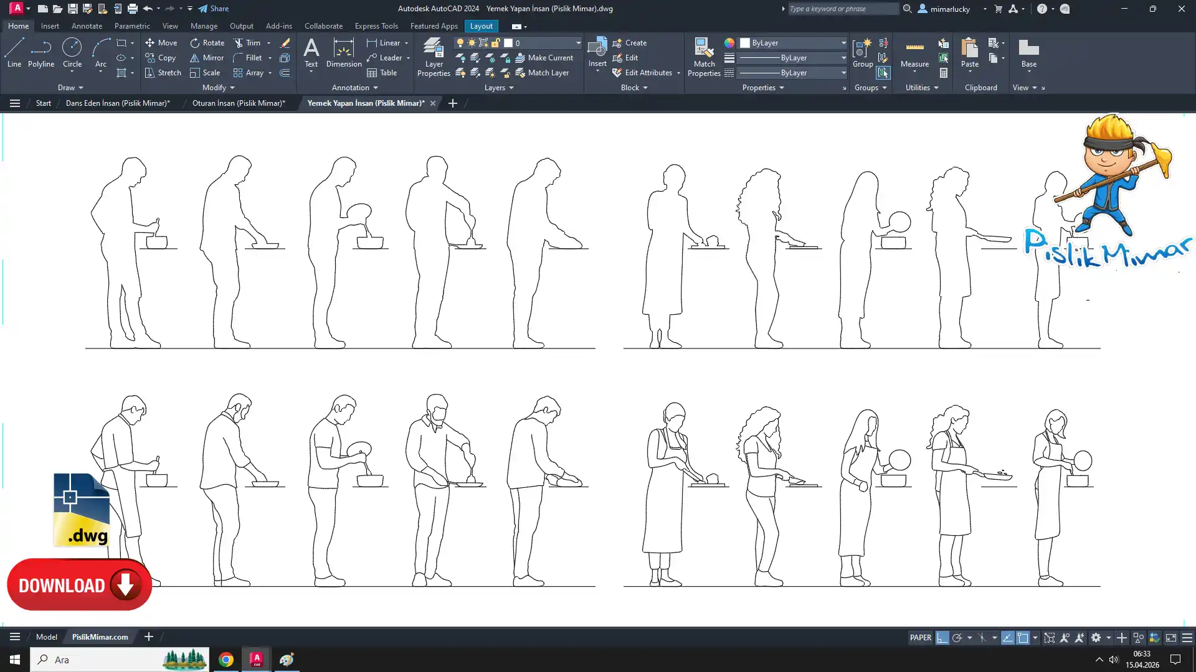The height and width of the screenshot is (672, 1196).
Task: Switch to Oturan İnsan drawing tab
Action: click(239, 103)
